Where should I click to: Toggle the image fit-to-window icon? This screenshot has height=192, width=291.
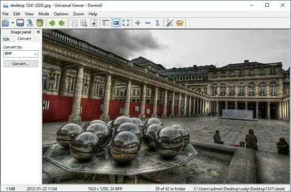click(x=116, y=23)
